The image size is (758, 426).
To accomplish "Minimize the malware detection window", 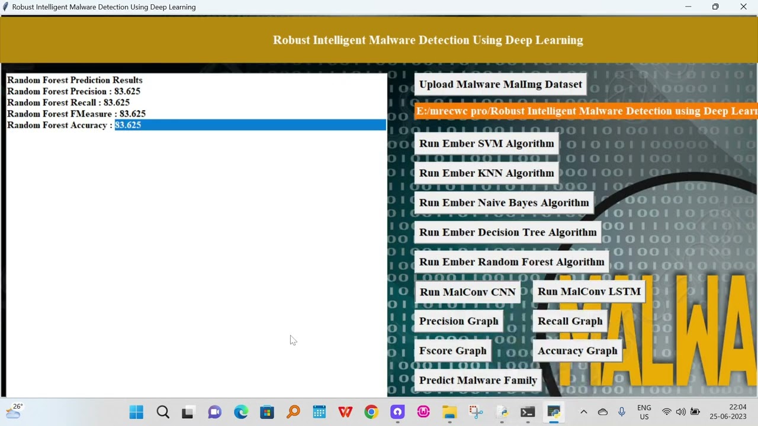I will pos(688,7).
